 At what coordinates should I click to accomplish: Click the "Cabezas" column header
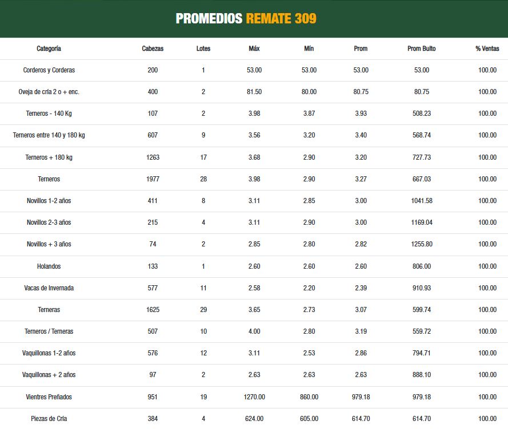[x=153, y=48]
